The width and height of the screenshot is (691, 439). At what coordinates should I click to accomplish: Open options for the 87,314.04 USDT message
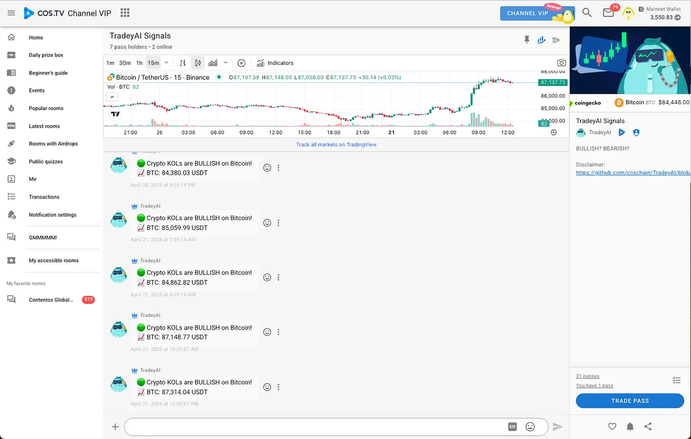click(279, 387)
